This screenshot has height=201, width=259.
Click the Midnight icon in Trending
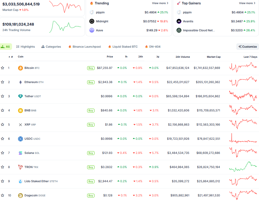point(92,21)
